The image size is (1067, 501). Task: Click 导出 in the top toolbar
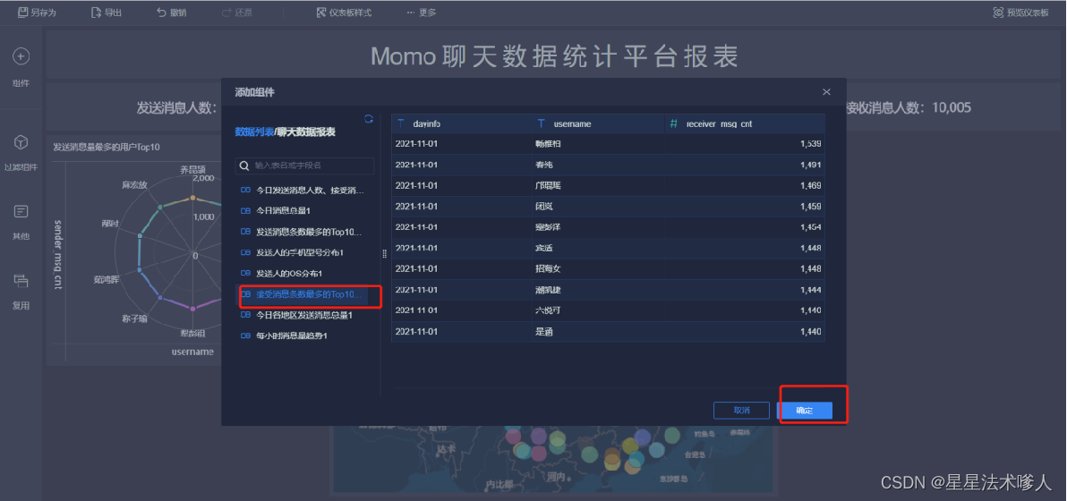click(107, 13)
